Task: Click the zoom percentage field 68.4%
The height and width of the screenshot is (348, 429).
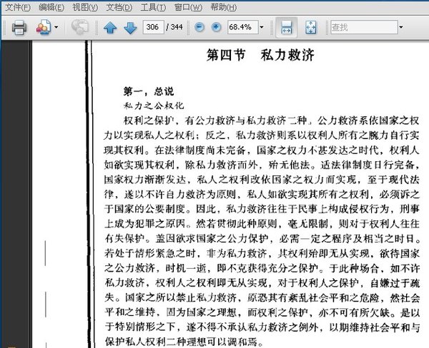Action: [x=242, y=27]
